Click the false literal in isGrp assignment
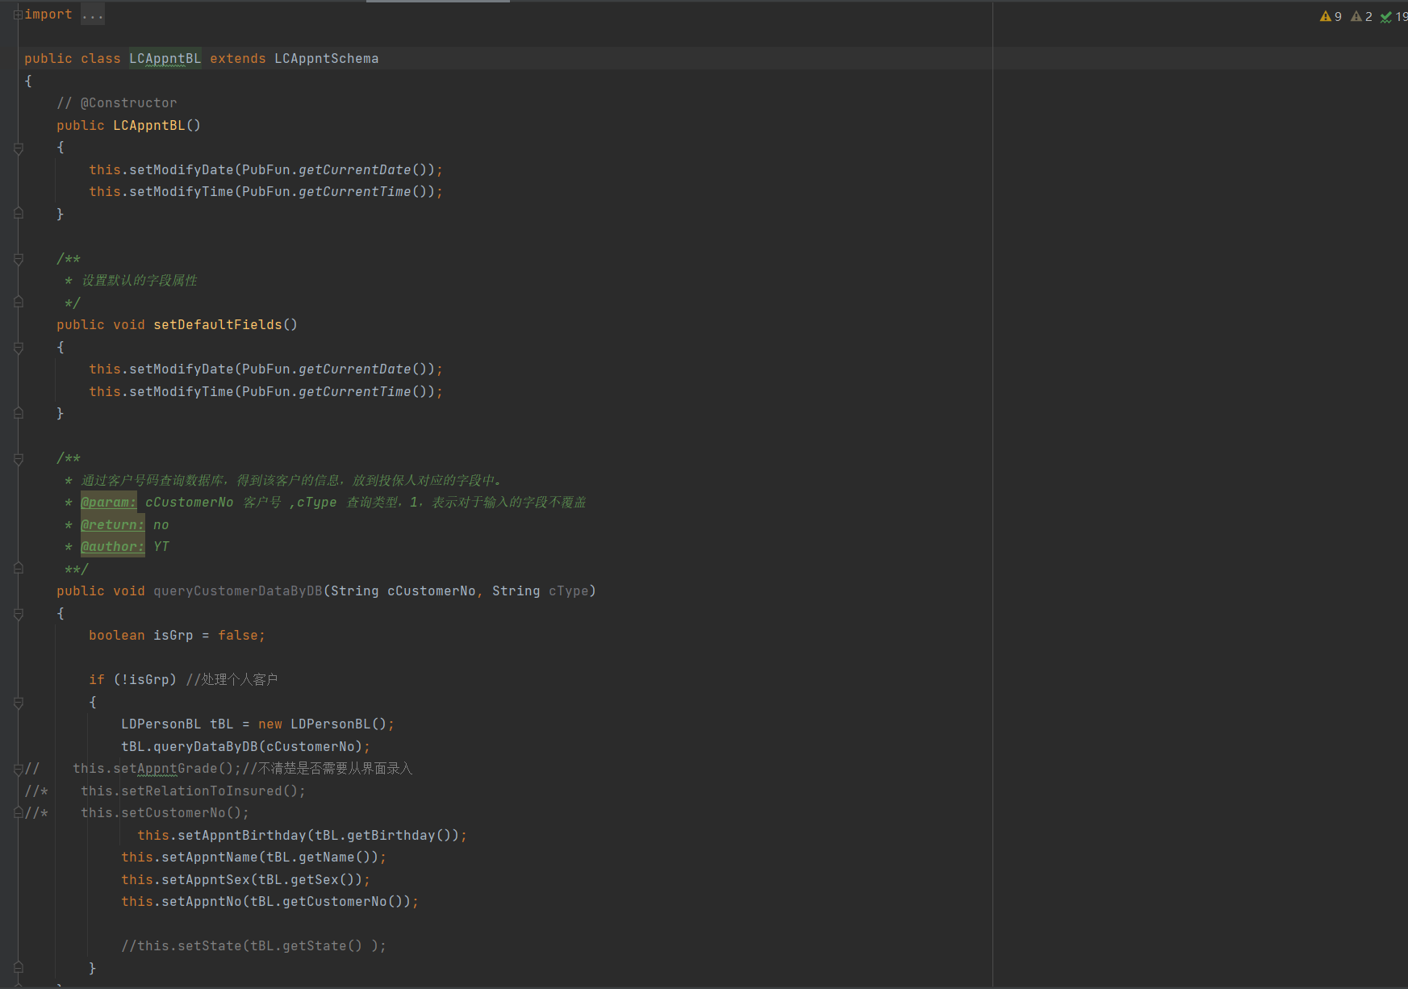This screenshot has width=1408, height=989. point(238,636)
